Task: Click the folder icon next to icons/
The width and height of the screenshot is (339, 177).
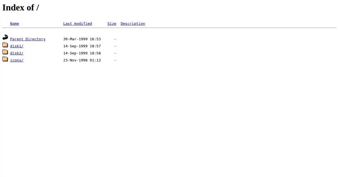Action: (5, 59)
